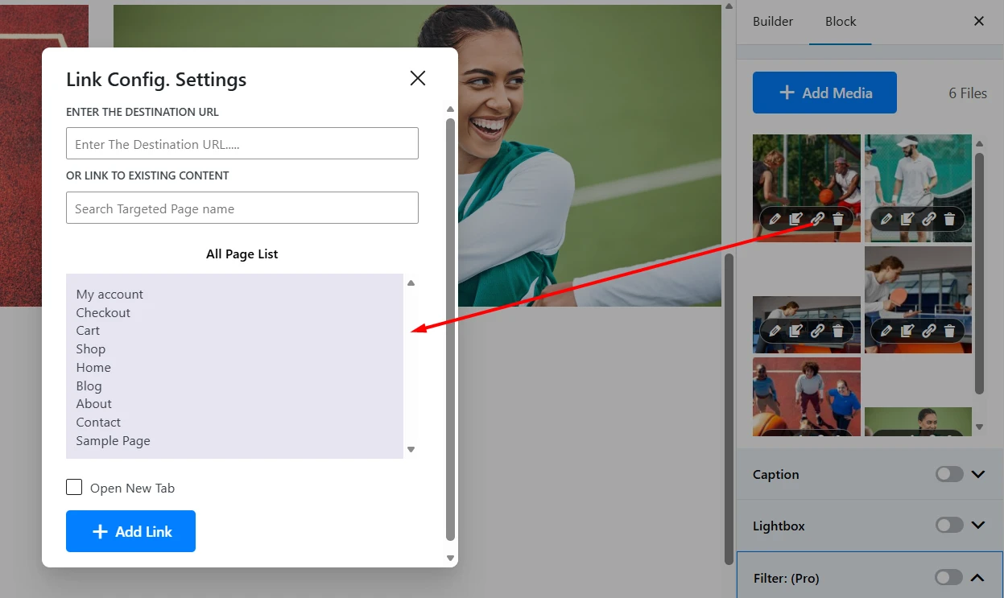Toggle the Filter (Pro) switch
Viewport: 1004px width, 598px height.
pos(948,577)
